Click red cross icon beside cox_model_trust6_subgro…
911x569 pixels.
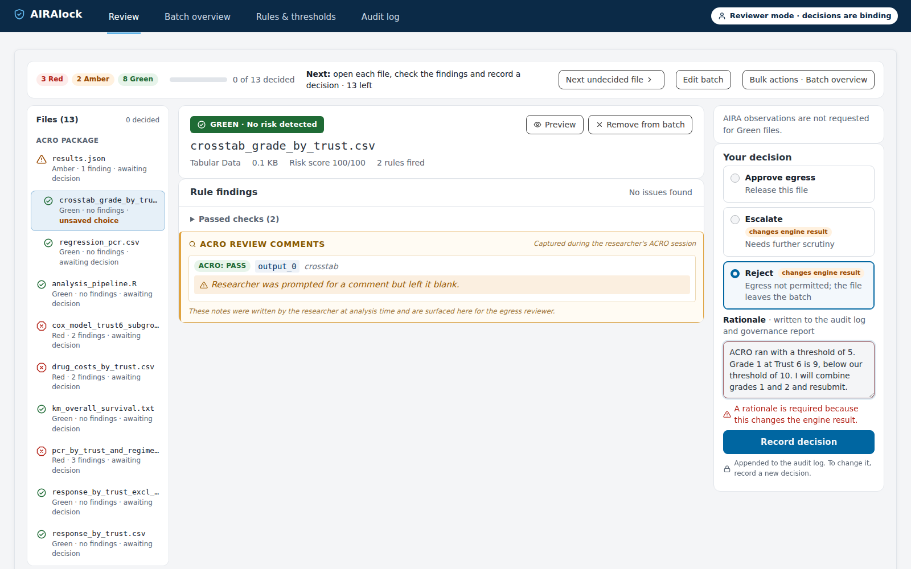[x=42, y=326]
